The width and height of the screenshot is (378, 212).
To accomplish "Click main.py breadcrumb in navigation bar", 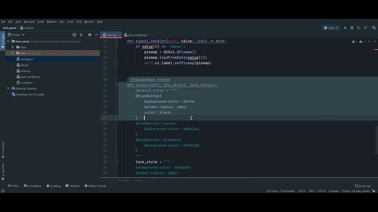I will coord(27,28).
